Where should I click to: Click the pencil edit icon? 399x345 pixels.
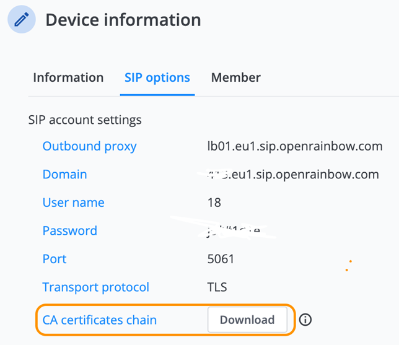pos(22,19)
